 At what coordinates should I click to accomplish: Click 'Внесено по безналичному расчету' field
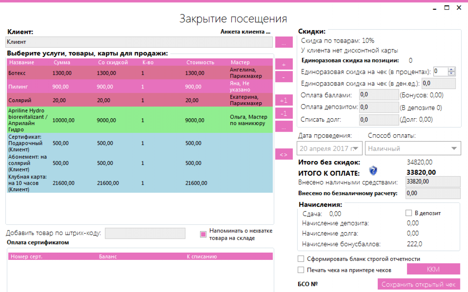(433, 193)
